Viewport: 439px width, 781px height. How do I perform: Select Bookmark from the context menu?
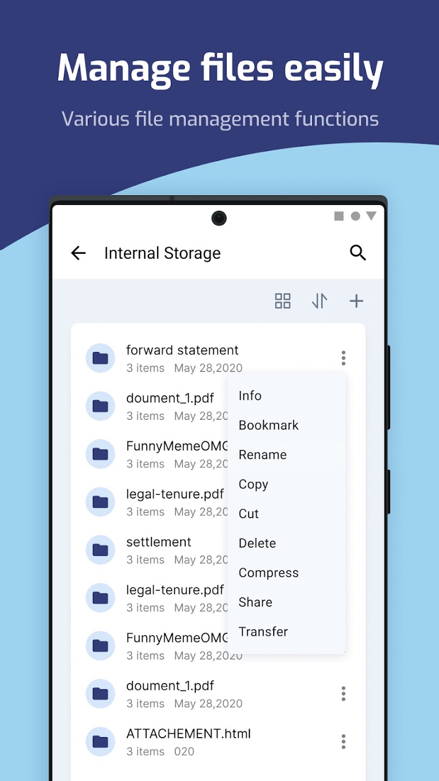pos(268,425)
